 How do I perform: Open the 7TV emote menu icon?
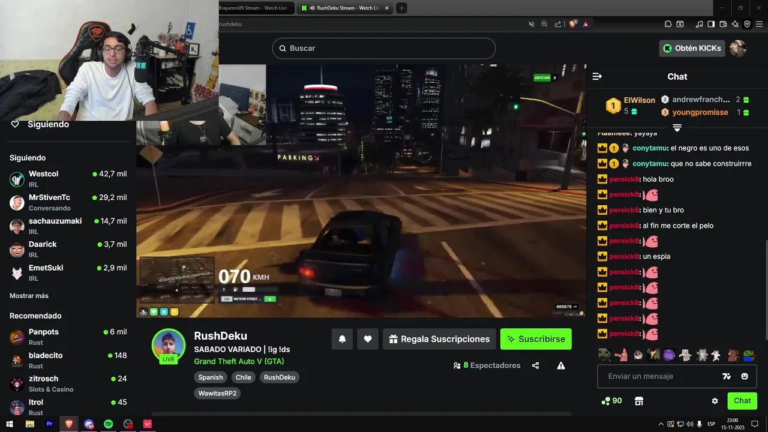727,376
